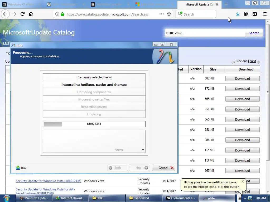
Task: Open a new Firefox tab with plus
Action: (x=226, y=4)
